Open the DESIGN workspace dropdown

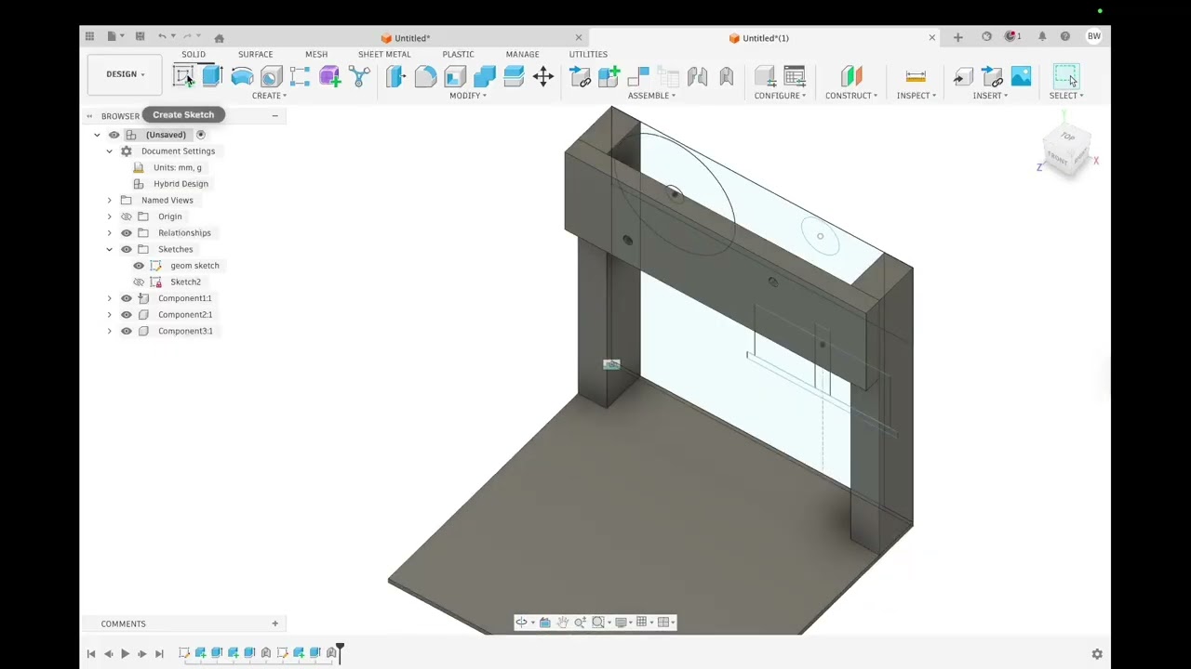tap(126, 74)
